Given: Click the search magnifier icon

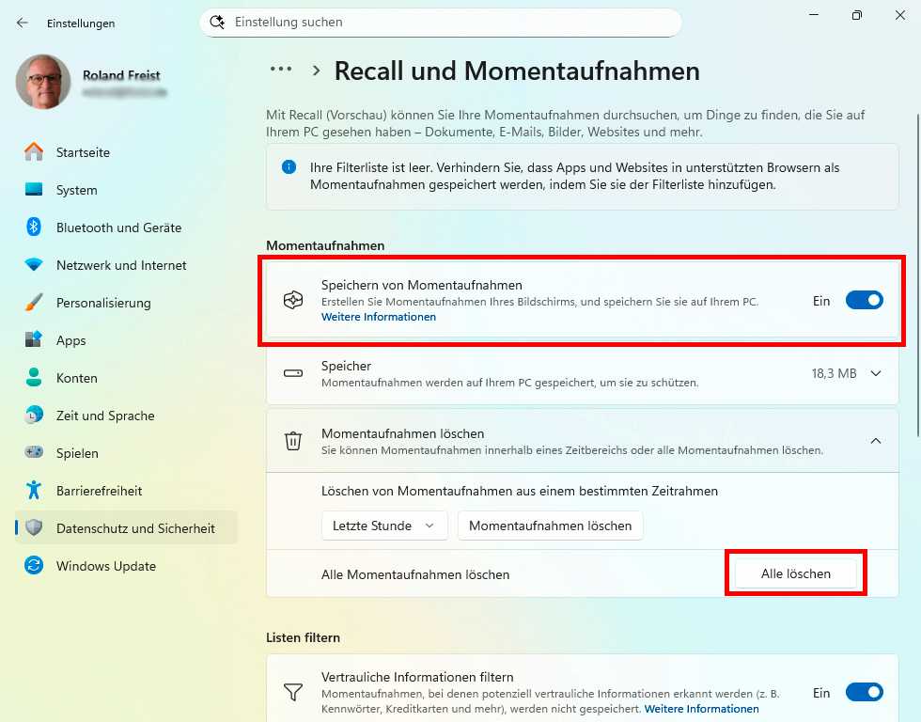Looking at the screenshot, I should click(x=217, y=23).
